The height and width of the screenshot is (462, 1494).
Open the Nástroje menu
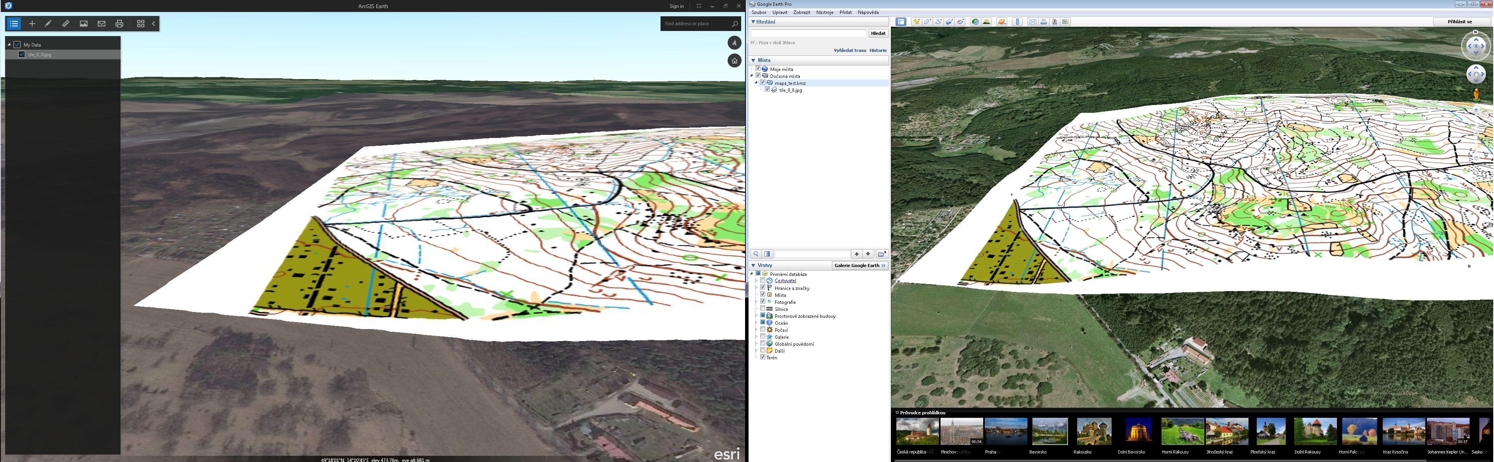coord(824,12)
